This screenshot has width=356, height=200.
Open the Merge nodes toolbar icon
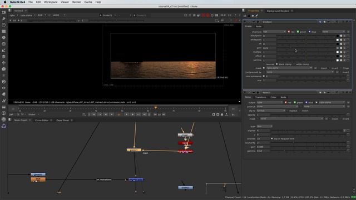click(4, 57)
